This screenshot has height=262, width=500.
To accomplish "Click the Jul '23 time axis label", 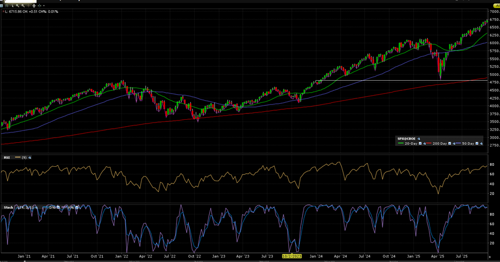I will pos(267,256).
